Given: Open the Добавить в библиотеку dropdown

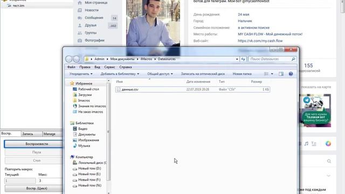Looking at the screenshot, I should point(120,74).
